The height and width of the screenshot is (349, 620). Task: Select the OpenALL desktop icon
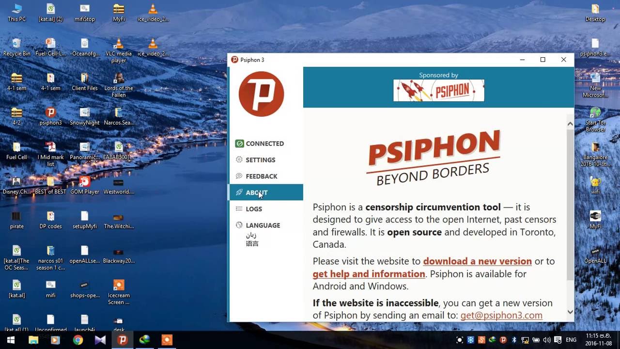[x=595, y=254]
